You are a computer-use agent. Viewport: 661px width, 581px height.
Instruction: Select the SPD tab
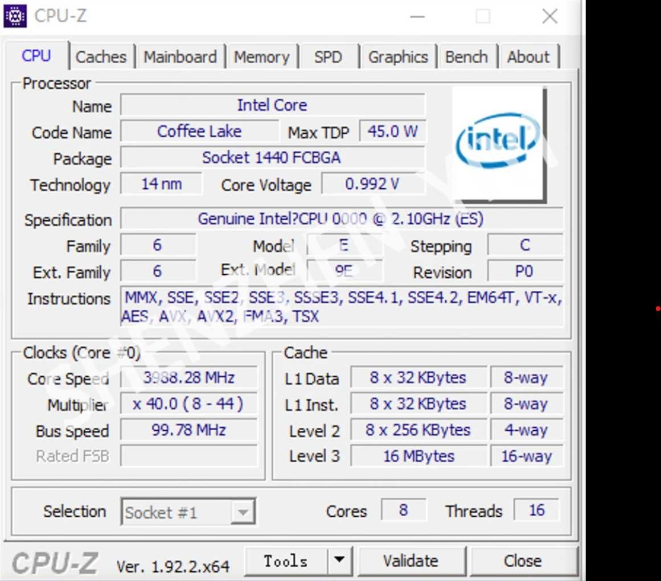tap(328, 57)
